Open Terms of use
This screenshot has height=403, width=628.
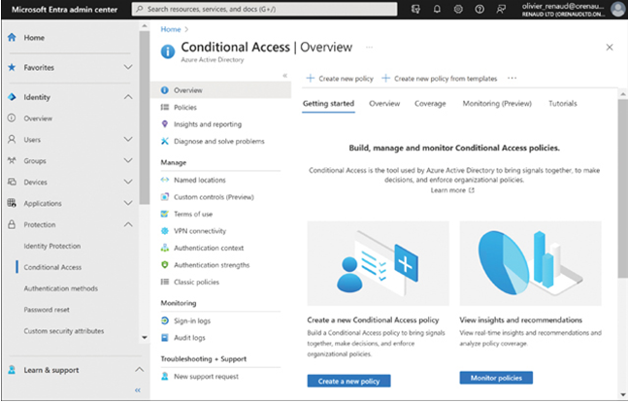coord(193,215)
